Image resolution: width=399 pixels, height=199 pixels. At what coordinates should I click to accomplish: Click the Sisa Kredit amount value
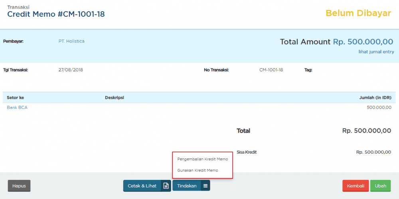tap(373, 152)
